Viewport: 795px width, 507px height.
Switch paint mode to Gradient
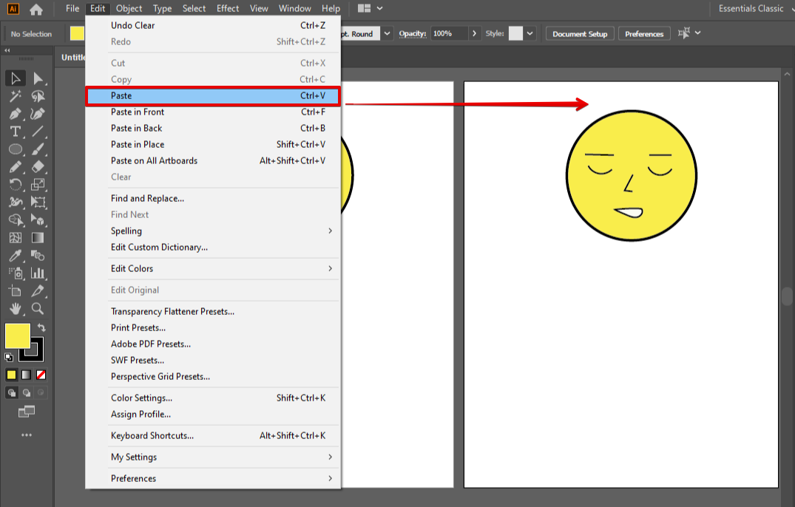click(26, 375)
